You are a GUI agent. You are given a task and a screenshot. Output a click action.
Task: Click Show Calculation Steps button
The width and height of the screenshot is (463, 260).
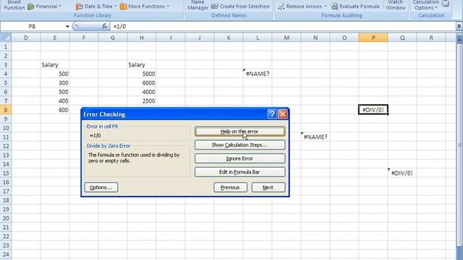[239, 145]
